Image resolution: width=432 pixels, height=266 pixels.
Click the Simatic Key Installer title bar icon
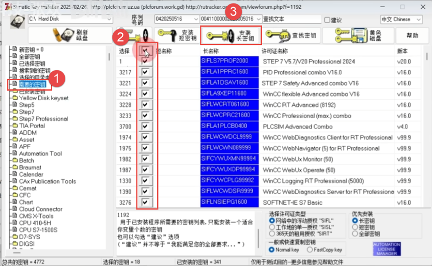pos(8,6)
